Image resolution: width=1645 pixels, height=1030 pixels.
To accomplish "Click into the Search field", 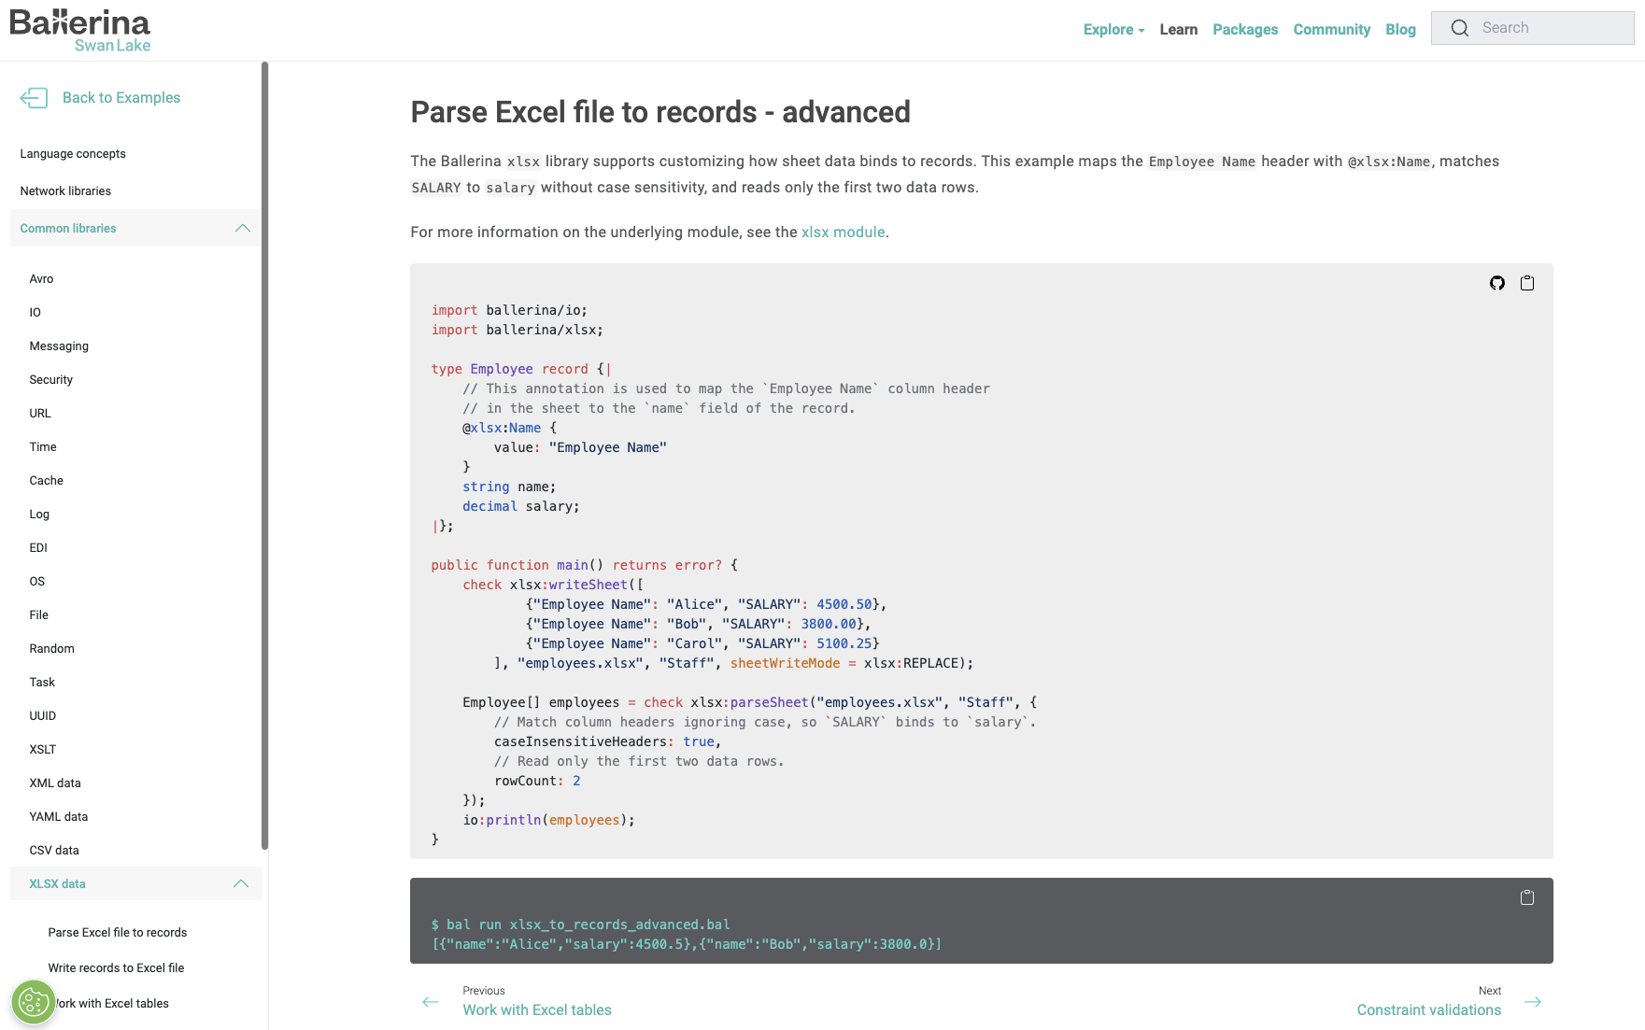I will (1533, 28).
